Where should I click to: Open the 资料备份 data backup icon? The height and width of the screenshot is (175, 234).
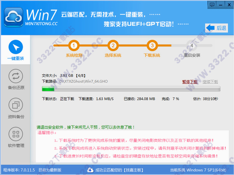(16, 105)
